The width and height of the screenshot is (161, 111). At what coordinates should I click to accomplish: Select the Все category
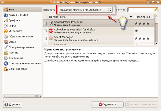point(11,10)
